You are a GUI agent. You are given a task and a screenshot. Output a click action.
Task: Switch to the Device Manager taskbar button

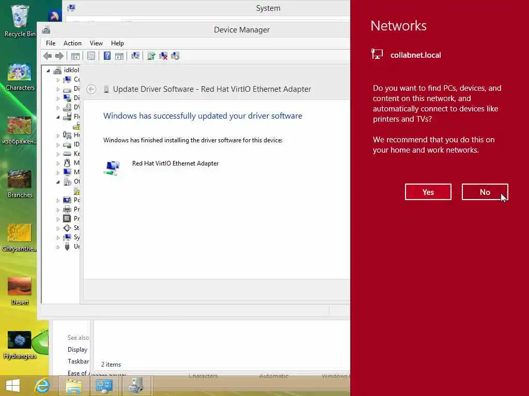(136, 386)
